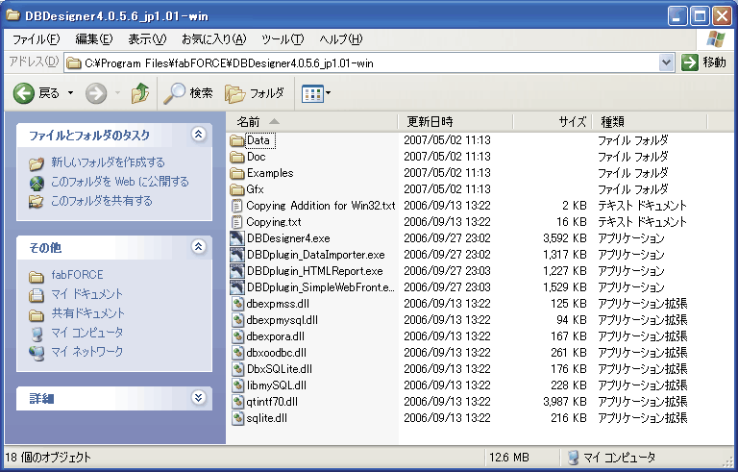Screen dimensions: 738x472
Task: Open the ヘルプ(H) menu
Action: coord(341,39)
